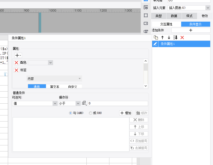The width and height of the screenshot is (213, 165).
Task: Move the condition down with arrow icon
Action: coord(169,37)
